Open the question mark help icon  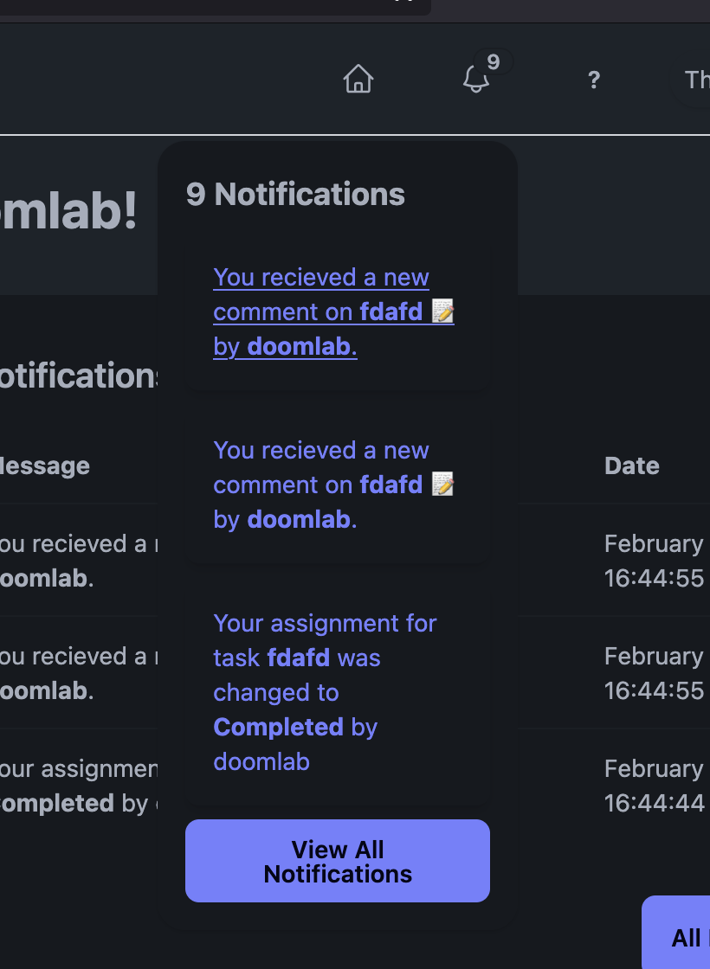[593, 80]
